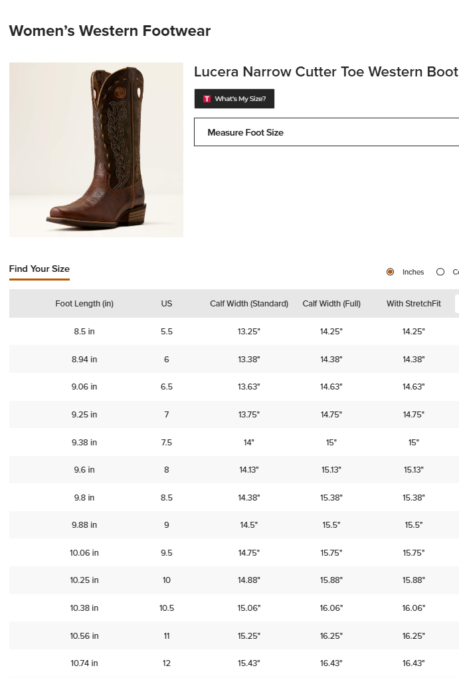Open the What's My Size? button
Screen dimensions: 459x678
tap(234, 98)
